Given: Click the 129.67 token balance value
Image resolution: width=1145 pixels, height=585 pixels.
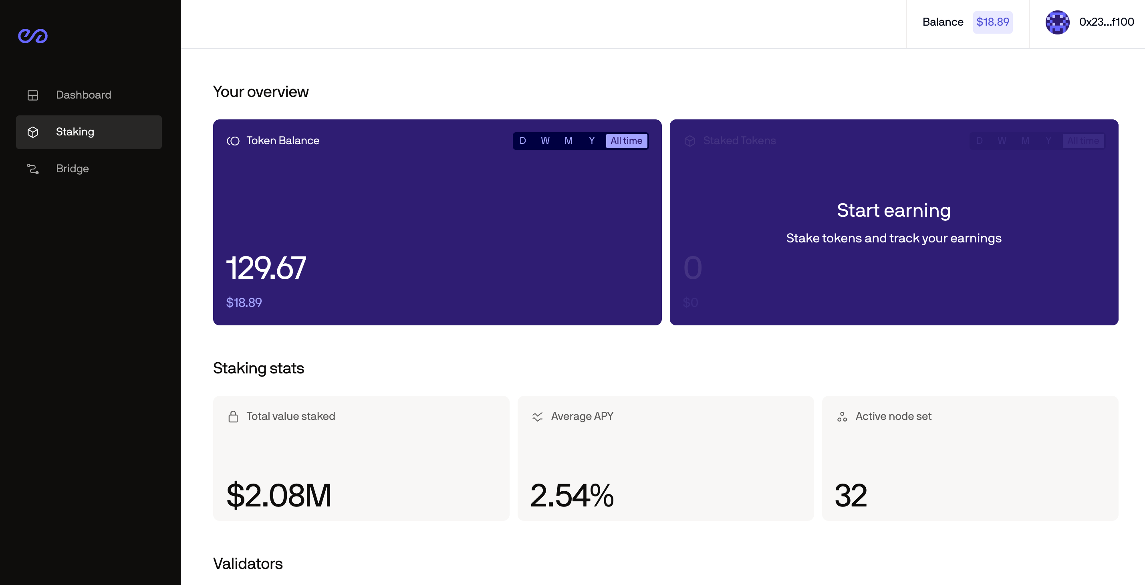Looking at the screenshot, I should [x=266, y=268].
